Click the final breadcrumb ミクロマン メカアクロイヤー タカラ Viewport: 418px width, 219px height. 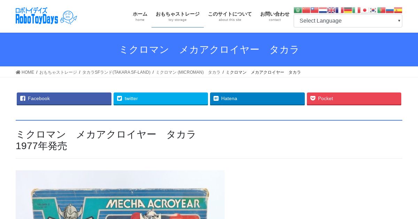click(263, 72)
